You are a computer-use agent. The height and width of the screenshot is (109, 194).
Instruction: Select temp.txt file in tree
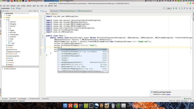point(10,64)
